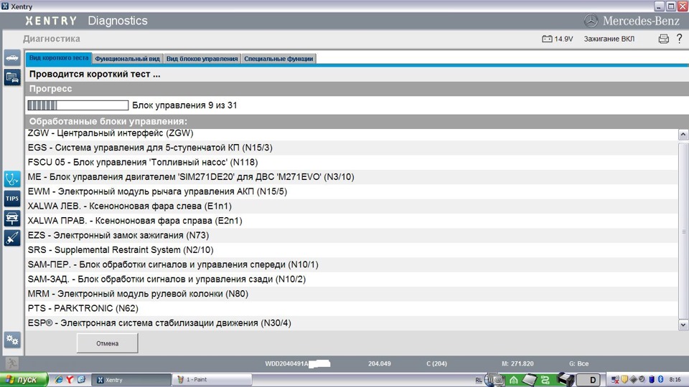Select the ZGW - Центральный интерфейс row
This screenshot has width=689, height=387.
tap(352, 133)
